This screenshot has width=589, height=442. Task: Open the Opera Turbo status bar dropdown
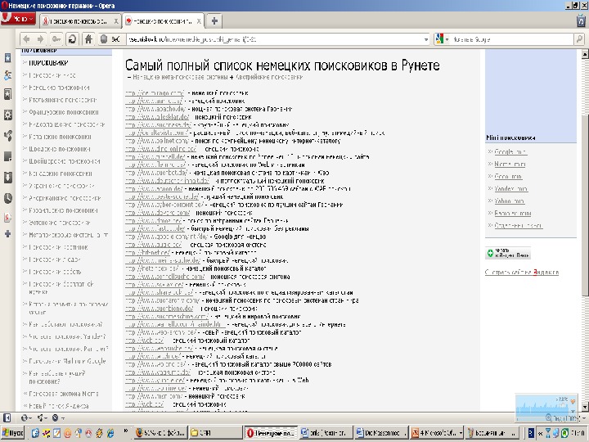pos(57,417)
